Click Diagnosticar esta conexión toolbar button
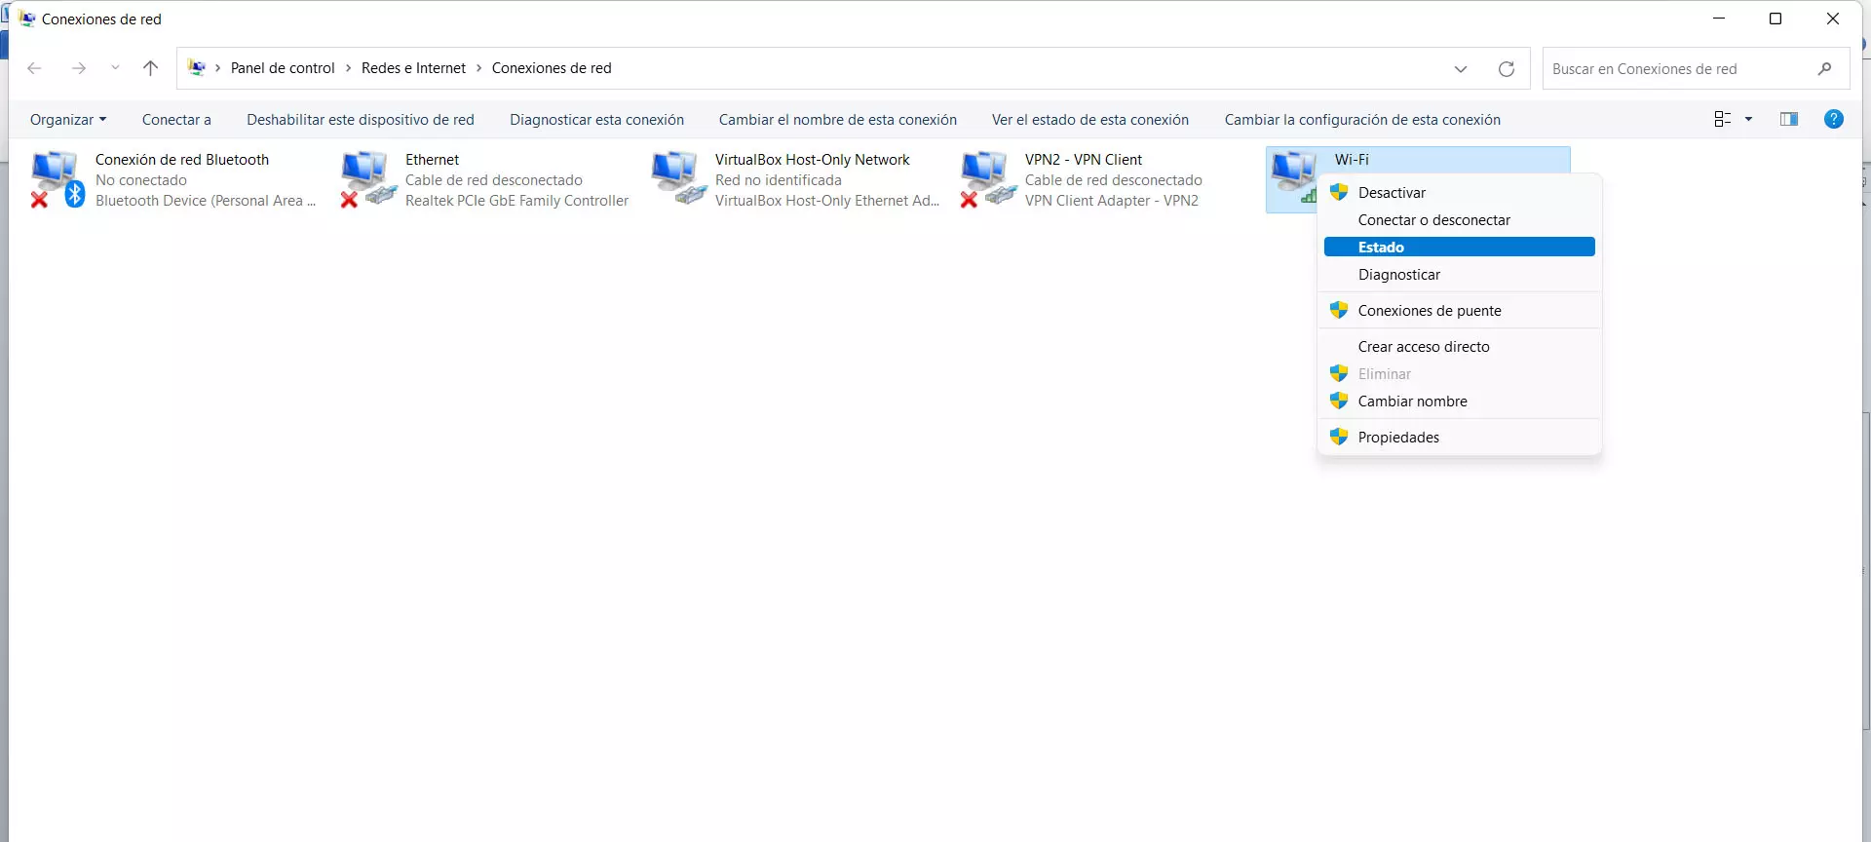Image resolution: width=1871 pixels, height=842 pixels. click(x=596, y=120)
